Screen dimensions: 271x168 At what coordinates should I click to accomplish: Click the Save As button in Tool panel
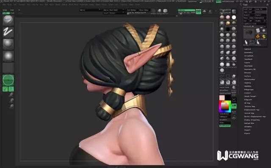pos(261,9)
